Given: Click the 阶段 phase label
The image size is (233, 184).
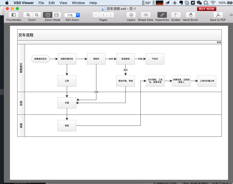Looking at the screenshot, I should [x=219, y=42].
